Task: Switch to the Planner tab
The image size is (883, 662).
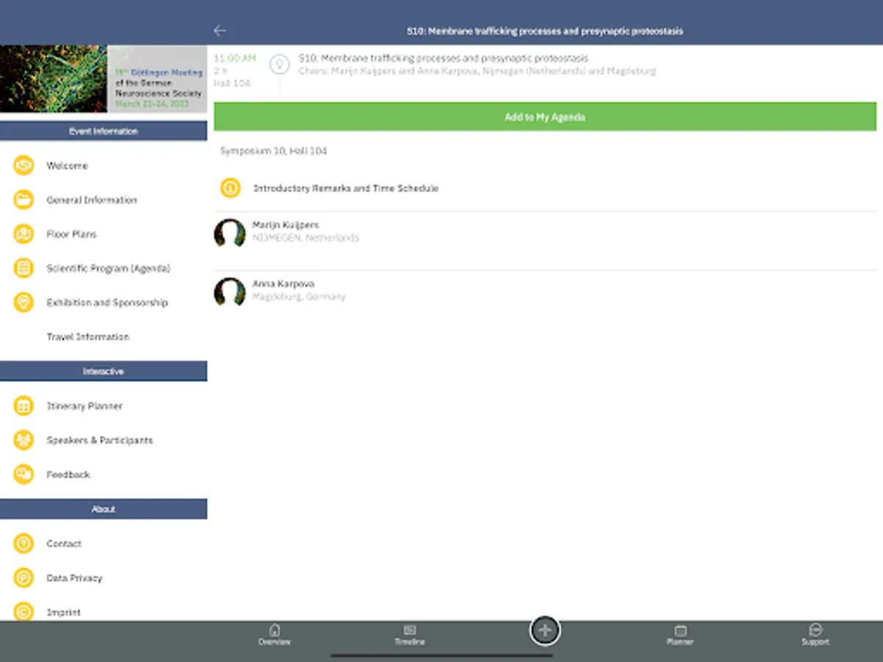Action: [680, 635]
